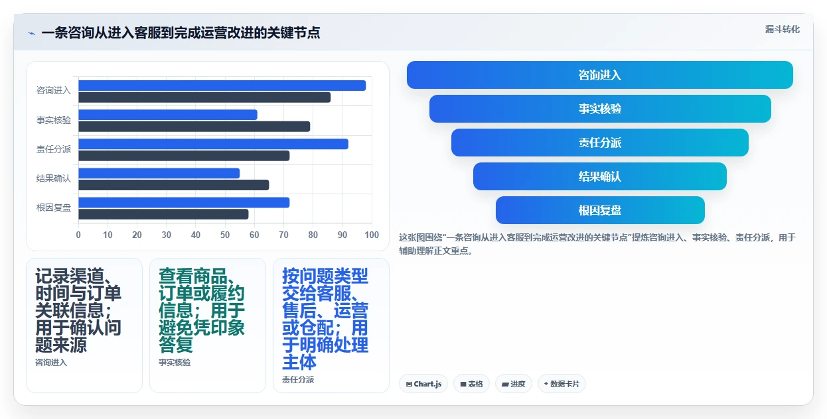Click the caption beginning 这张图围绕
The image size is (827, 419).
click(x=597, y=244)
